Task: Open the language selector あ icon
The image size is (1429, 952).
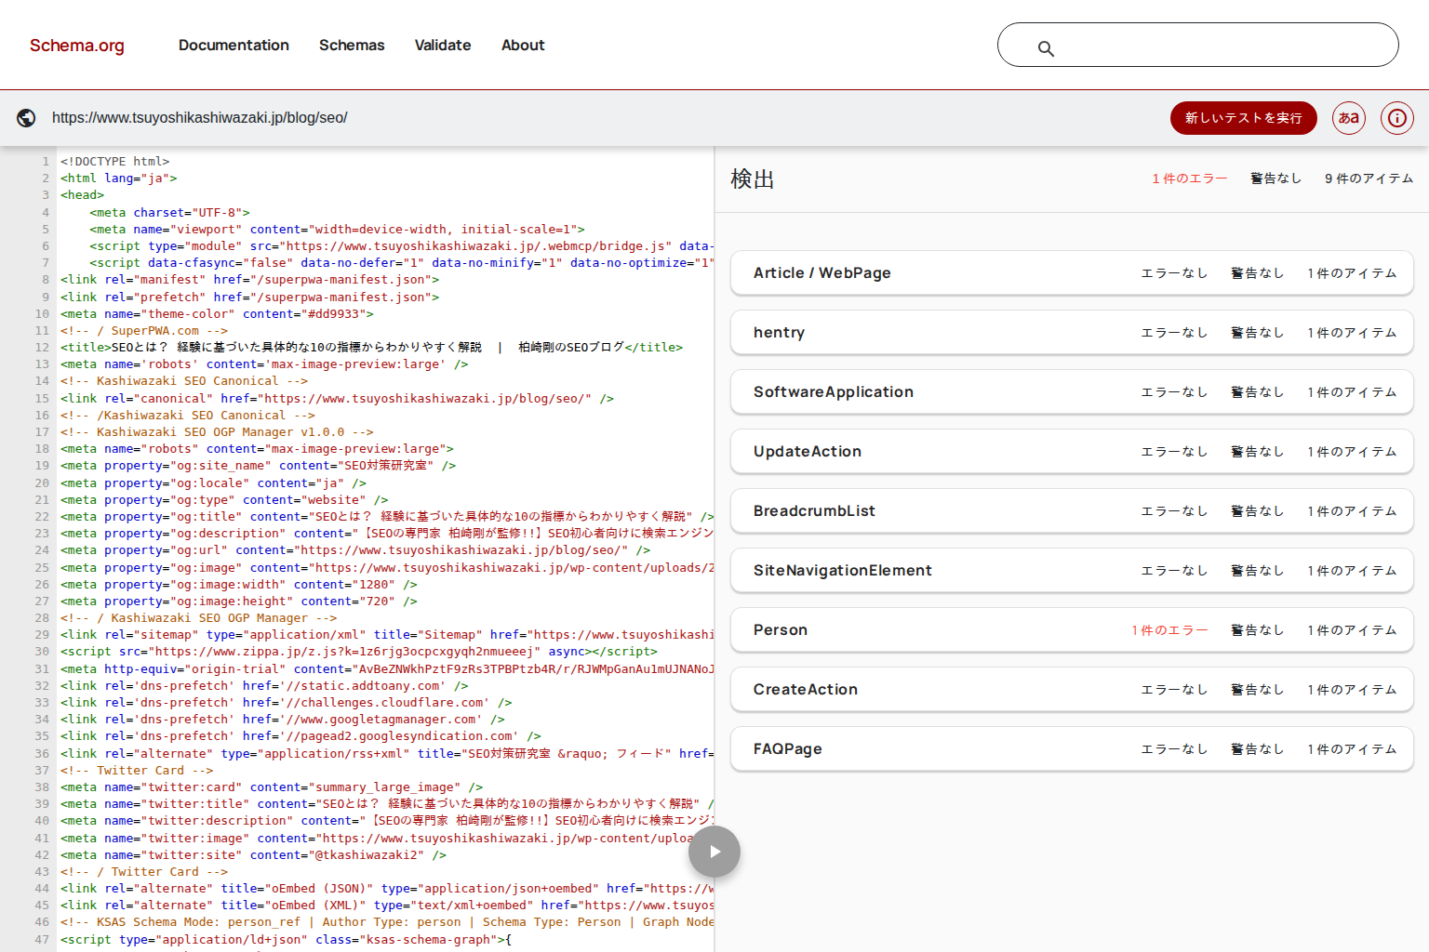Action: point(1349,118)
